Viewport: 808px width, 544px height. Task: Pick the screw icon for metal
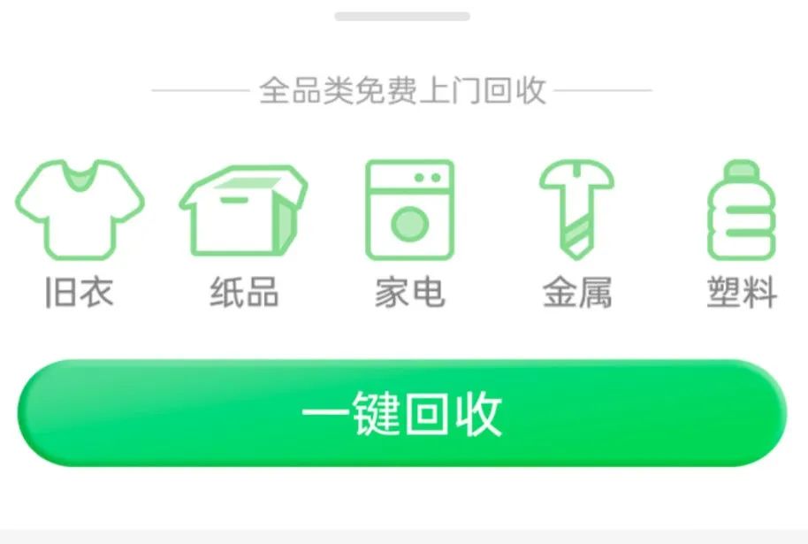(576, 210)
